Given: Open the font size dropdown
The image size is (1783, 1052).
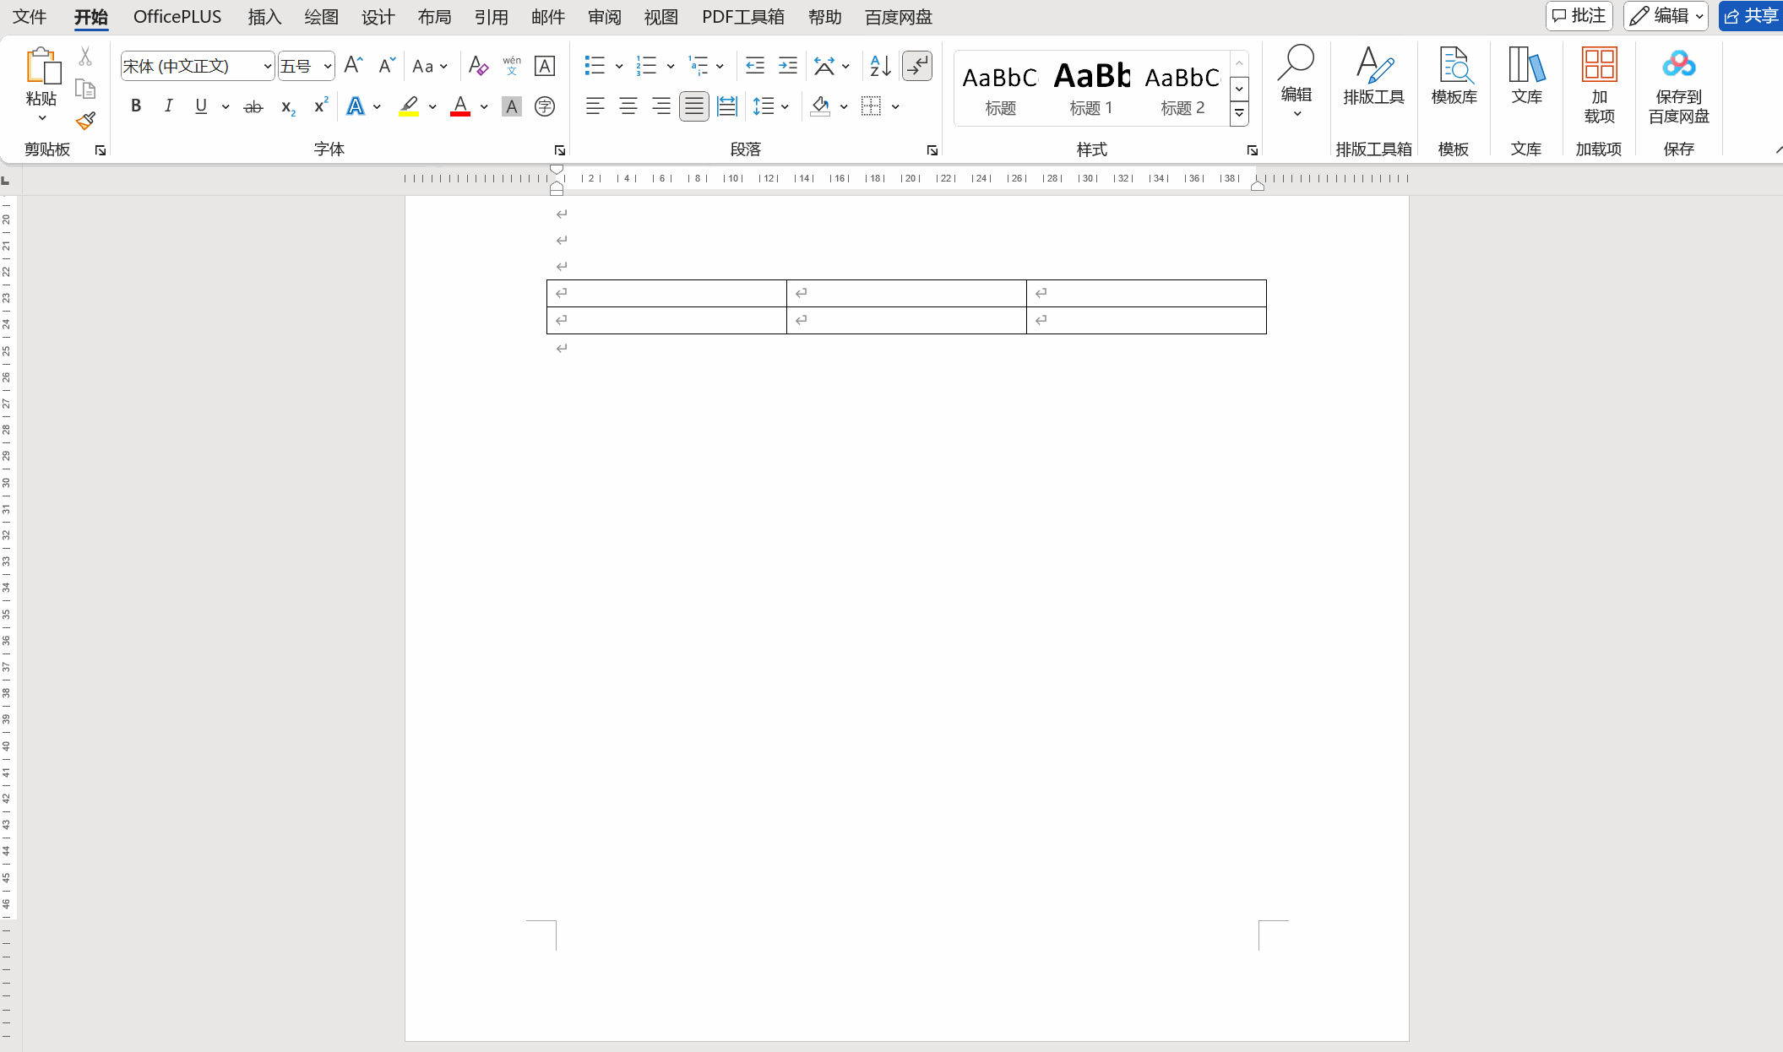Looking at the screenshot, I should click(327, 66).
